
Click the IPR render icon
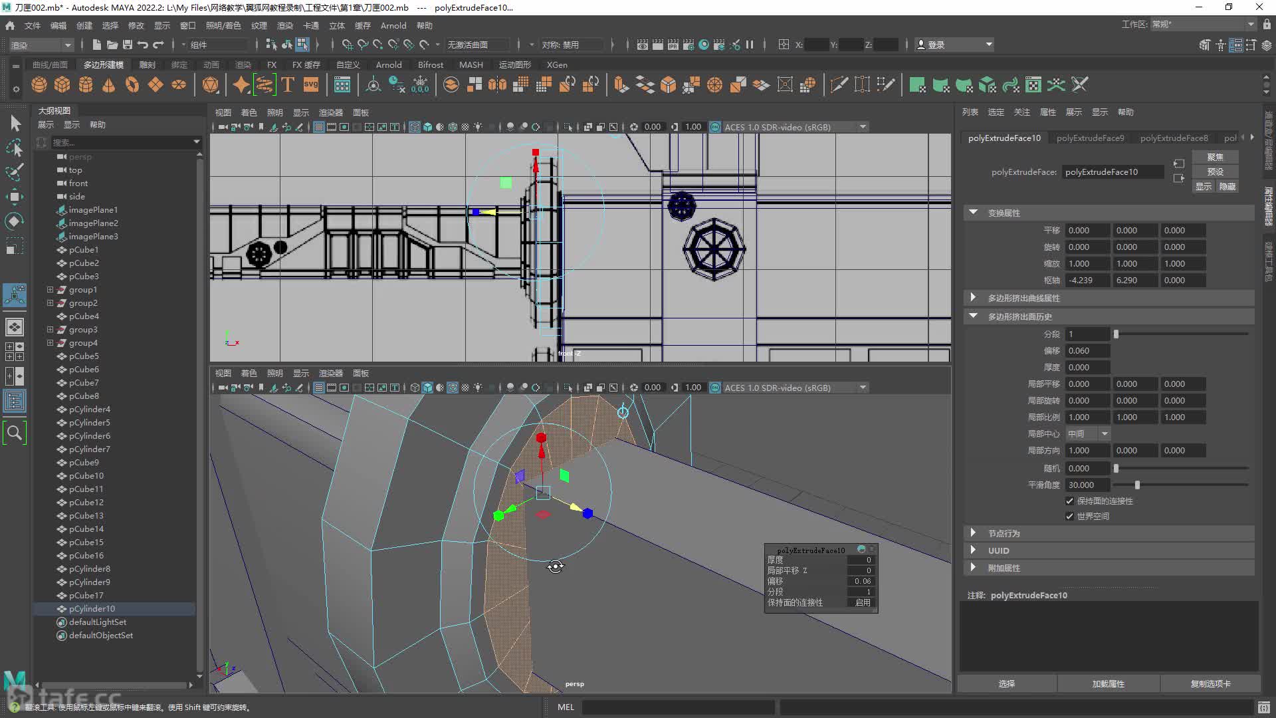pyautogui.click(x=673, y=45)
